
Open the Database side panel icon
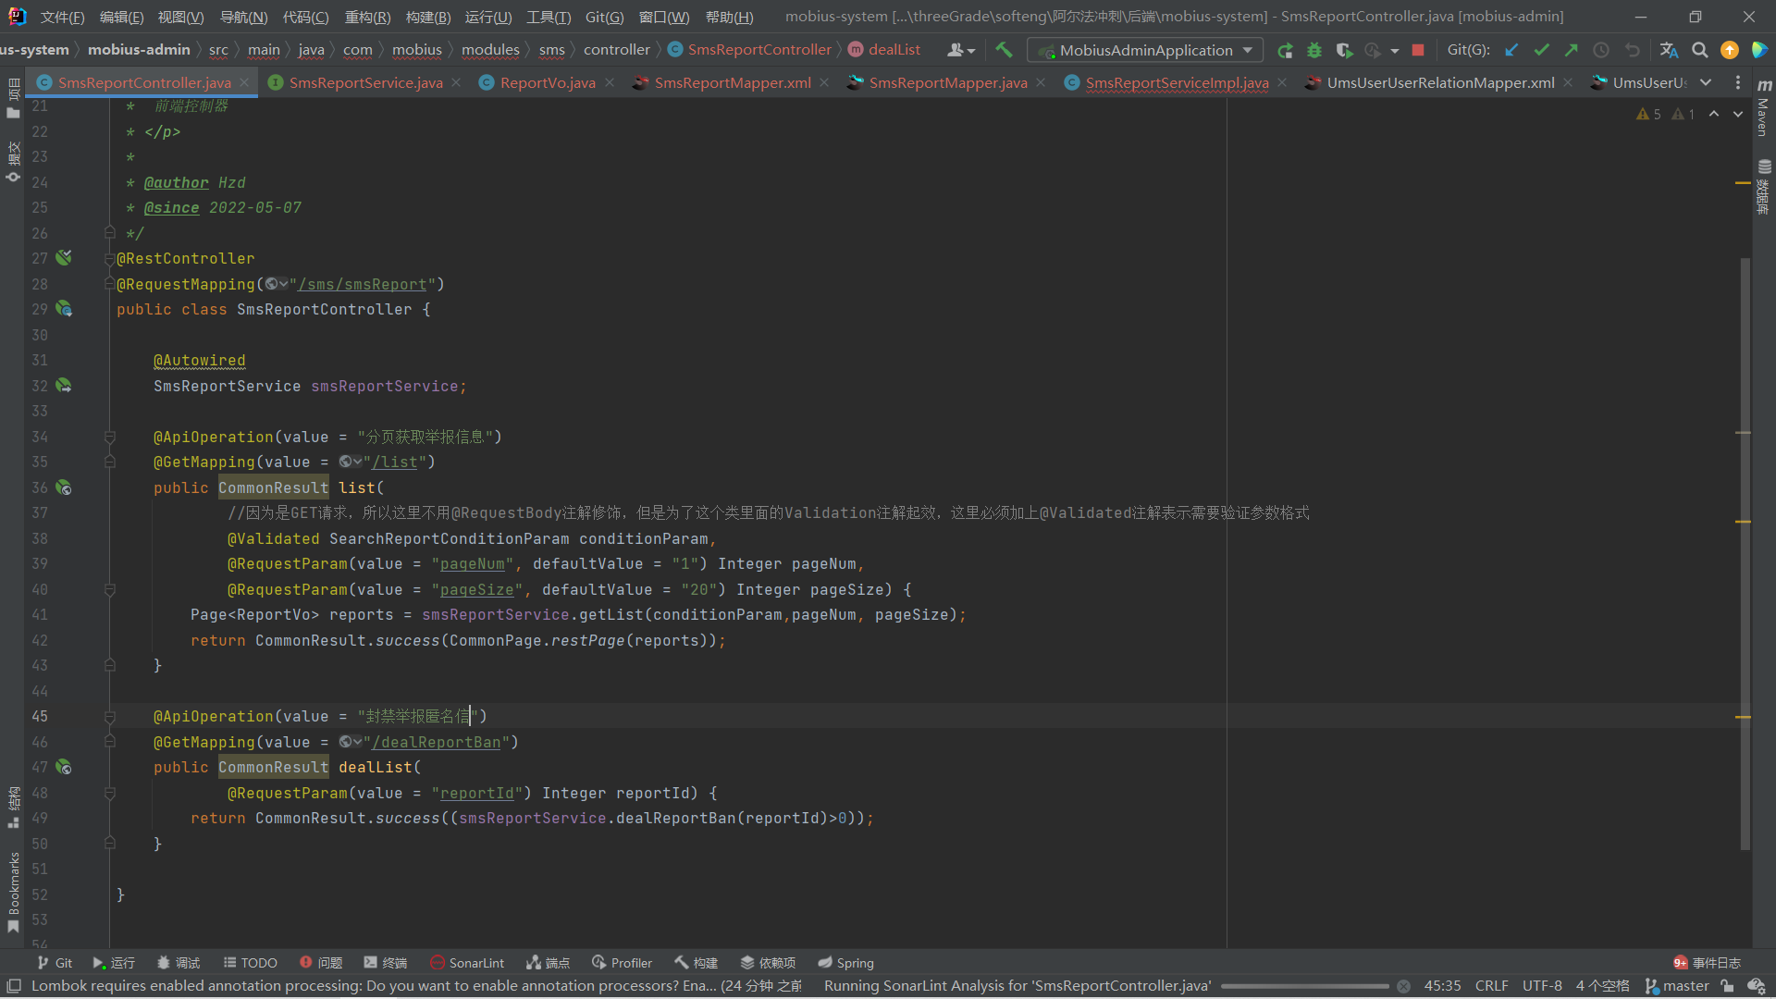tap(1764, 187)
